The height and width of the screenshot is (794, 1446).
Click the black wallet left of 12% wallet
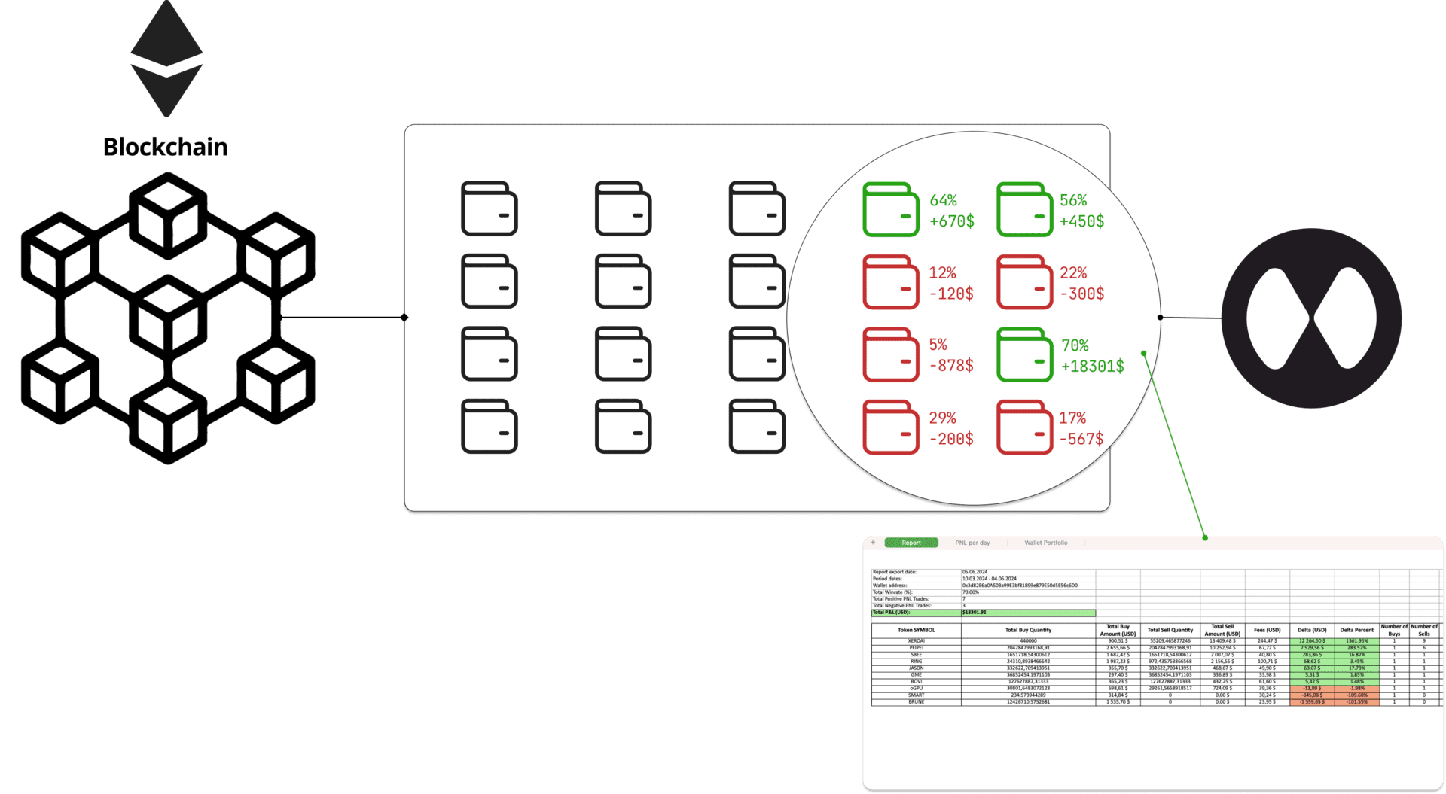pyautogui.click(x=757, y=281)
